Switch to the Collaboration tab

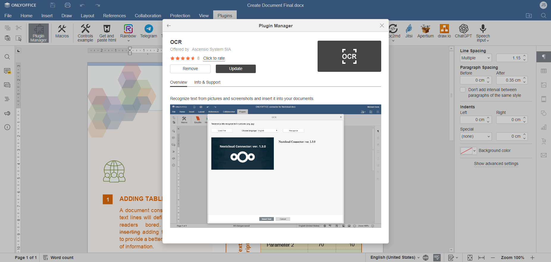[x=148, y=16]
